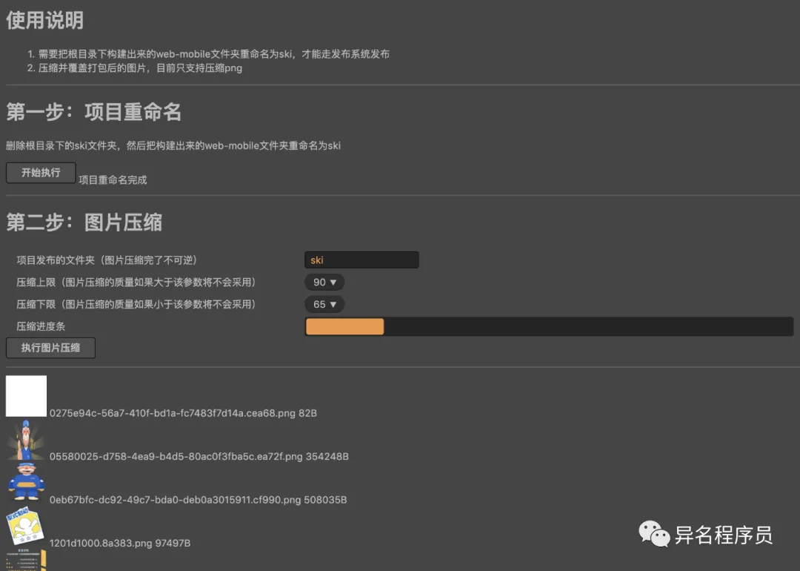Click the 项目重命名完成 status text

[x=113, y=179]
